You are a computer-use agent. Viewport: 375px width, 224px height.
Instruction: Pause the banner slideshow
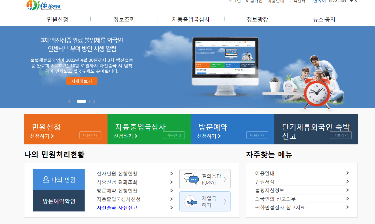coord(89,102)
